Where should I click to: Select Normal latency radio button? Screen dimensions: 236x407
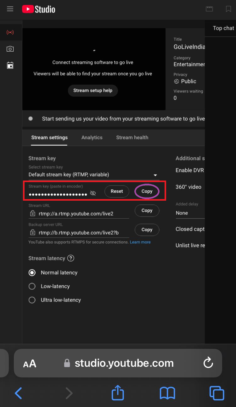[x=32, y=273]
